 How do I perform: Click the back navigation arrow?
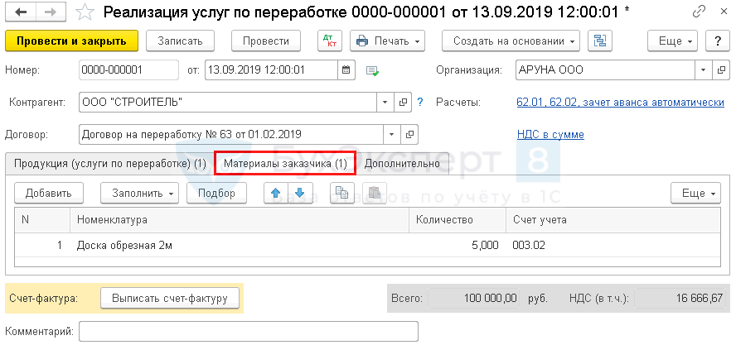coord(20,12)
